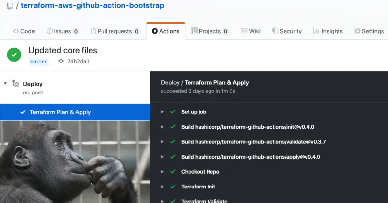Switch to the Issues tab
This screenshot has height=203, width=388.
coord(62,31)
